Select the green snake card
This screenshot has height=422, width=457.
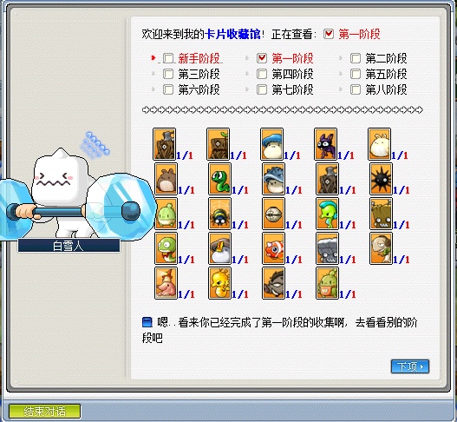[219, 179]
